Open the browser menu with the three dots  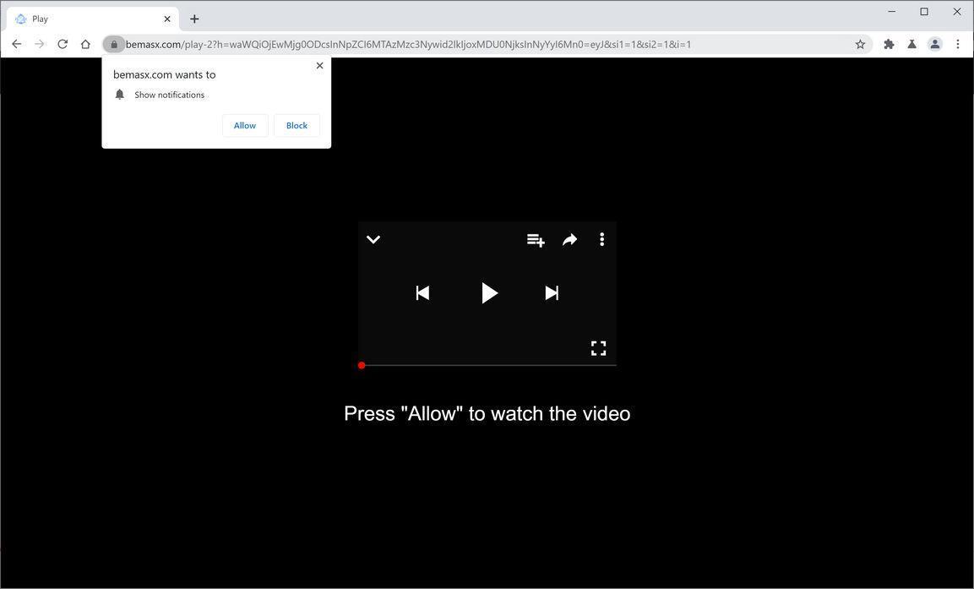(960, 44)
